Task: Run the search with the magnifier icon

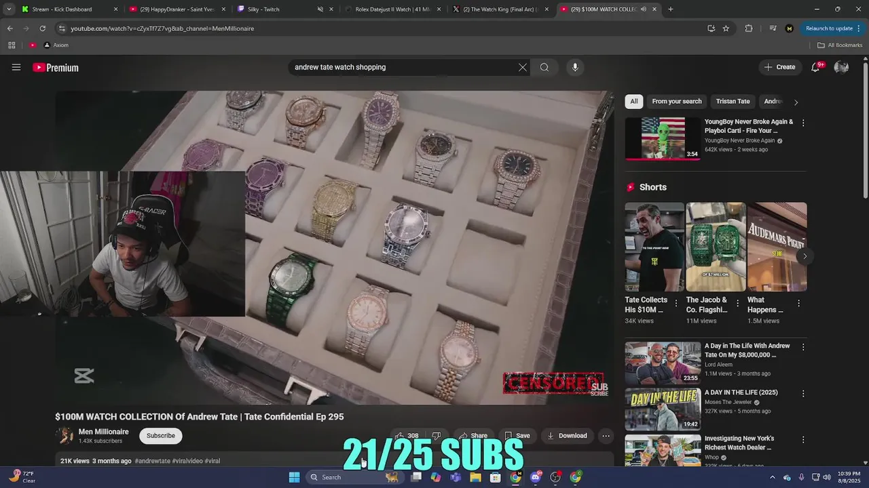Action: [x=544, y=67]
